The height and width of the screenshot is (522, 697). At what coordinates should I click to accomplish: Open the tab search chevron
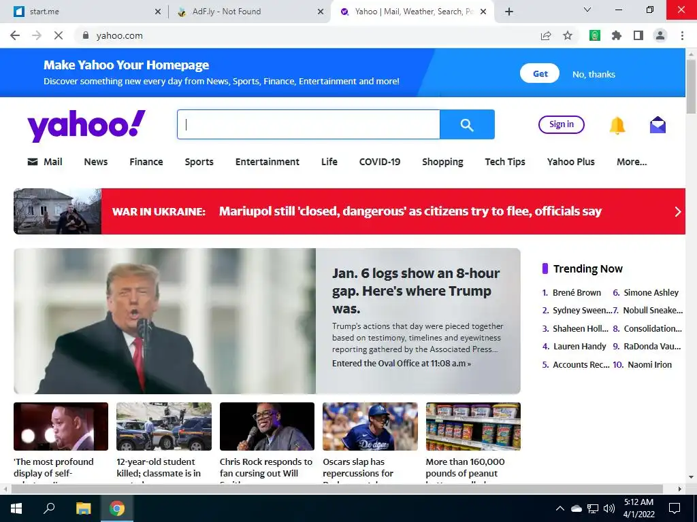tap(587, 10)
